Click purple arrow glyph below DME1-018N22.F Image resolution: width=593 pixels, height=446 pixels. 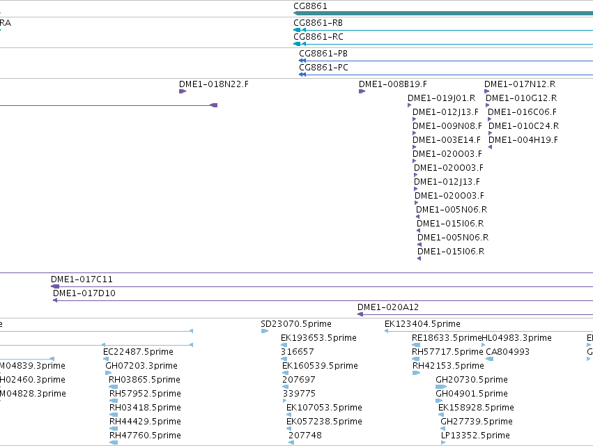(183, 91)
